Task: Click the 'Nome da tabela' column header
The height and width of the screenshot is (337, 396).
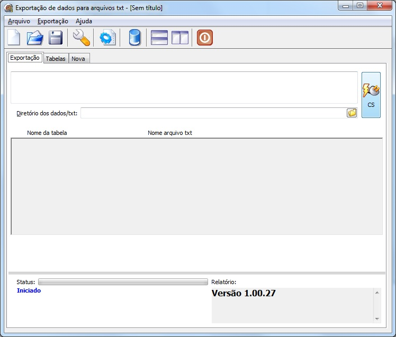Action: (47, 133)
